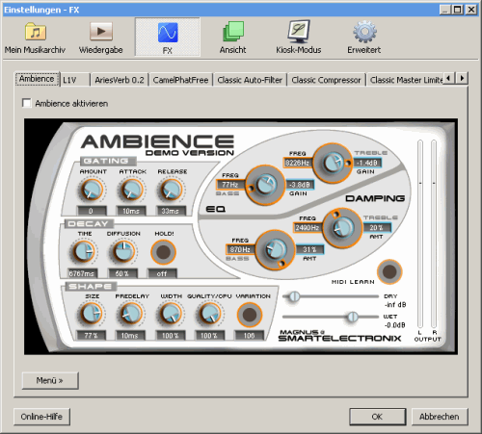Open the Kiosk-Modus settings
This screenshot has height=434, width=482.
(299, 38)
